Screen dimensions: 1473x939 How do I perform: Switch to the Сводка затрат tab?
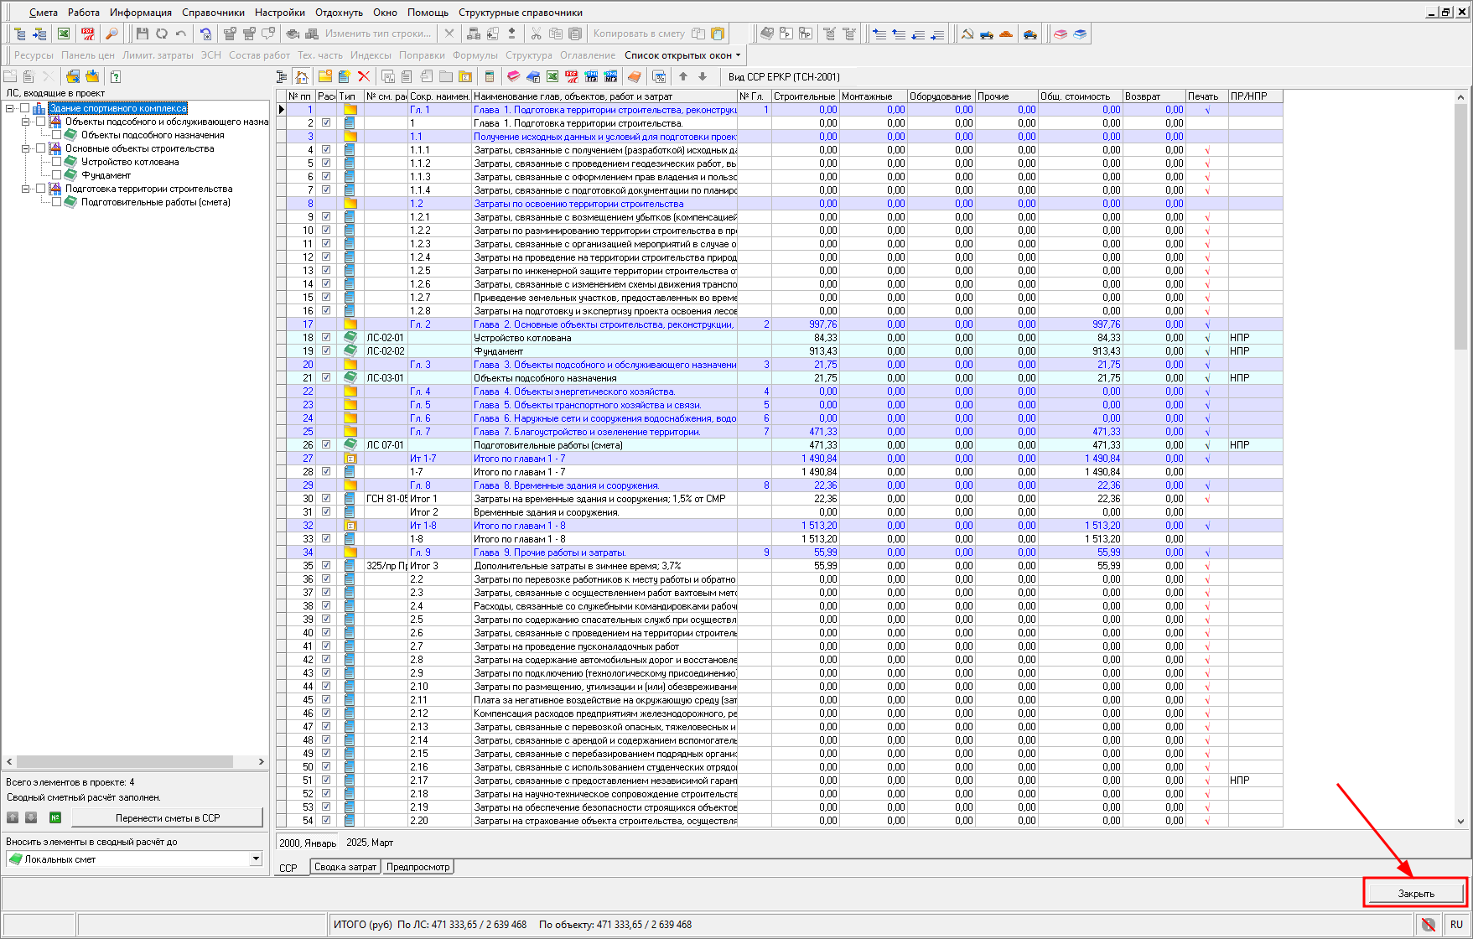pos(345,867)
